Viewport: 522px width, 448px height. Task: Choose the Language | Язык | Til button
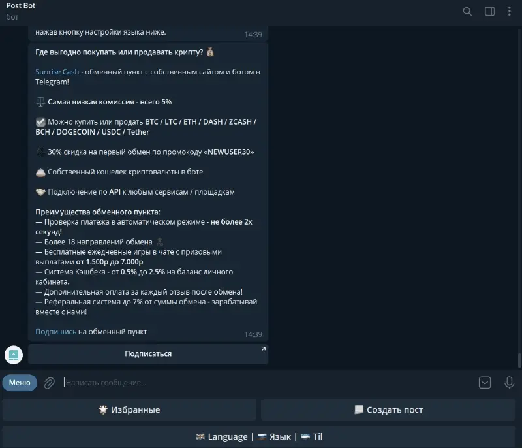pos(259,437)
